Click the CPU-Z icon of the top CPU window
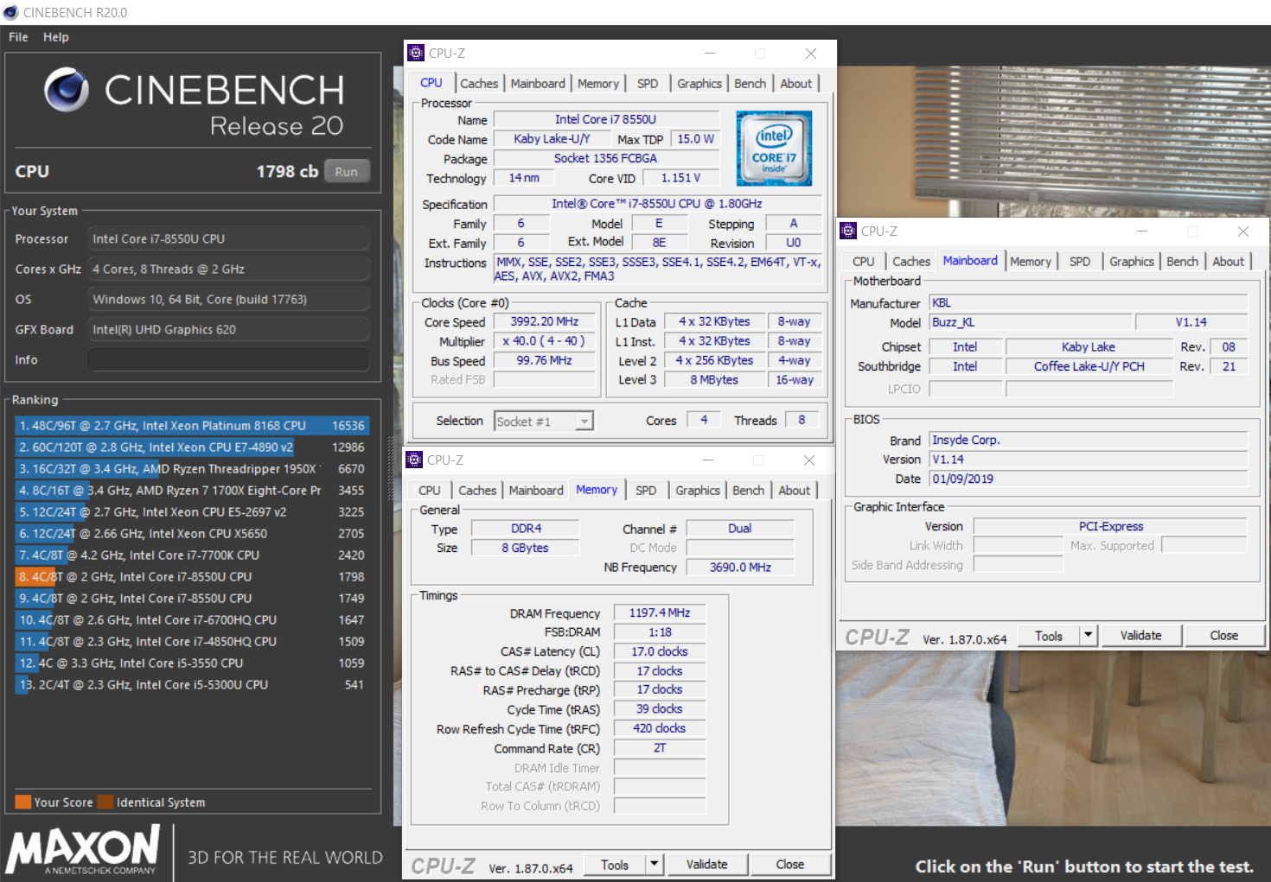The image size is (1271, 882). tap(416, 53)
